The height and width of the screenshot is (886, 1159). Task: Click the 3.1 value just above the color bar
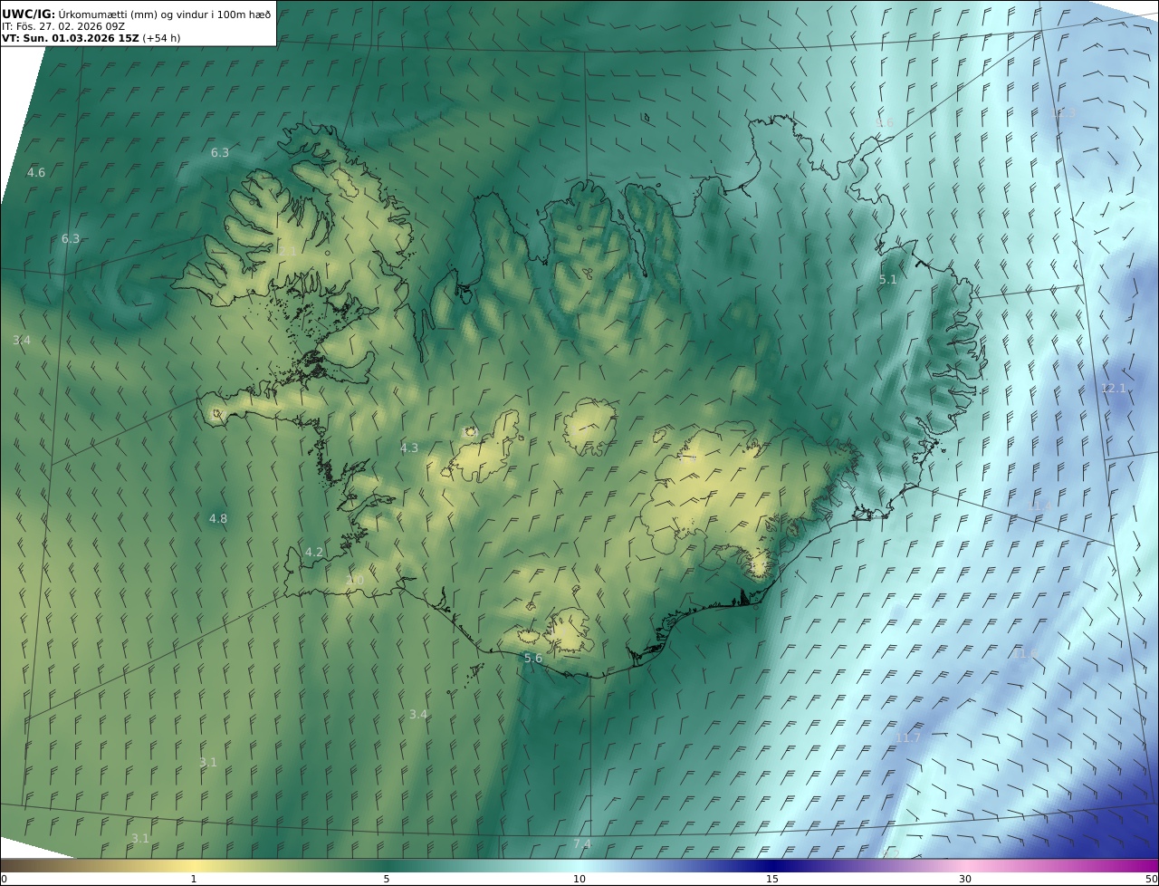[x=139, y=838]
